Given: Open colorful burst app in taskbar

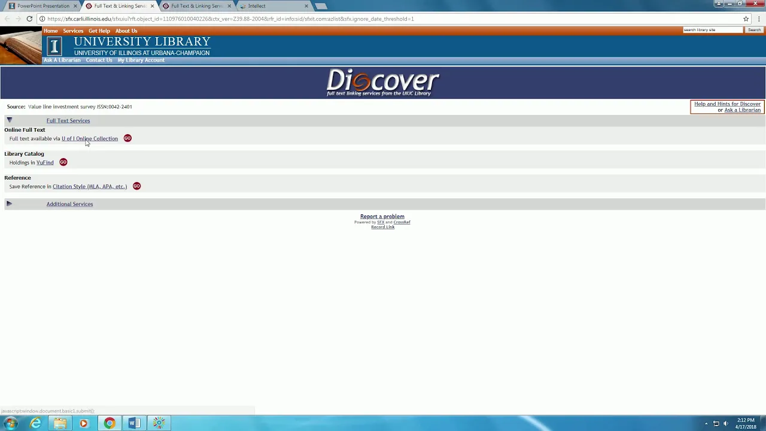Looking at the screenshot, I should click(159, 423).
